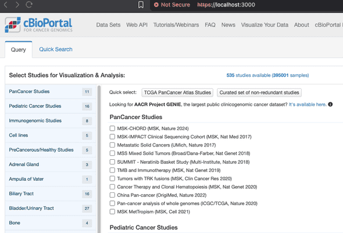Click the browser back arrow
This screenshot has height=233, width=343.
click(6, 5)
